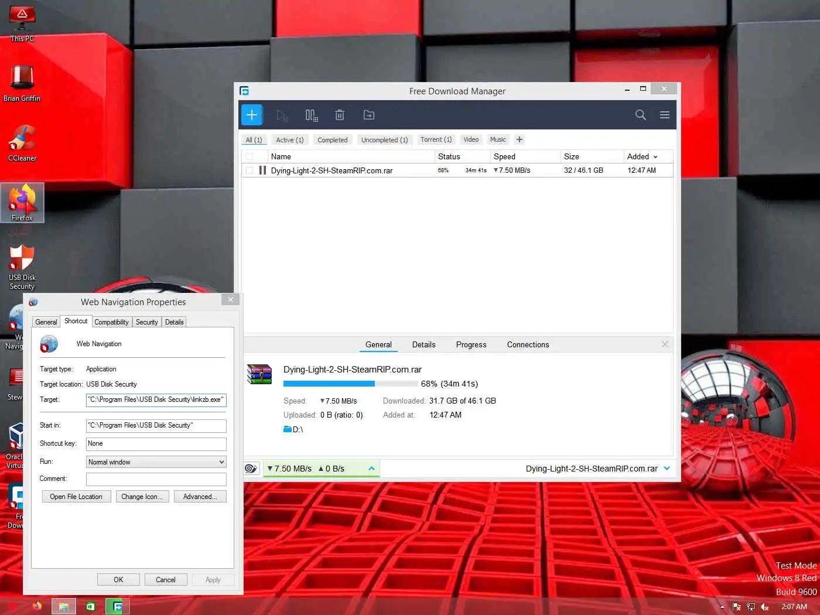Click Cancel in Web Navigation Properties
The width and height of the screenshot is (820, 615).
click(x=166, y=580)
